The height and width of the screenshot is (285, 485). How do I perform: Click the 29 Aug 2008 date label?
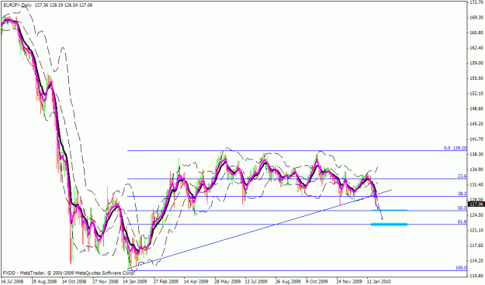43,282
